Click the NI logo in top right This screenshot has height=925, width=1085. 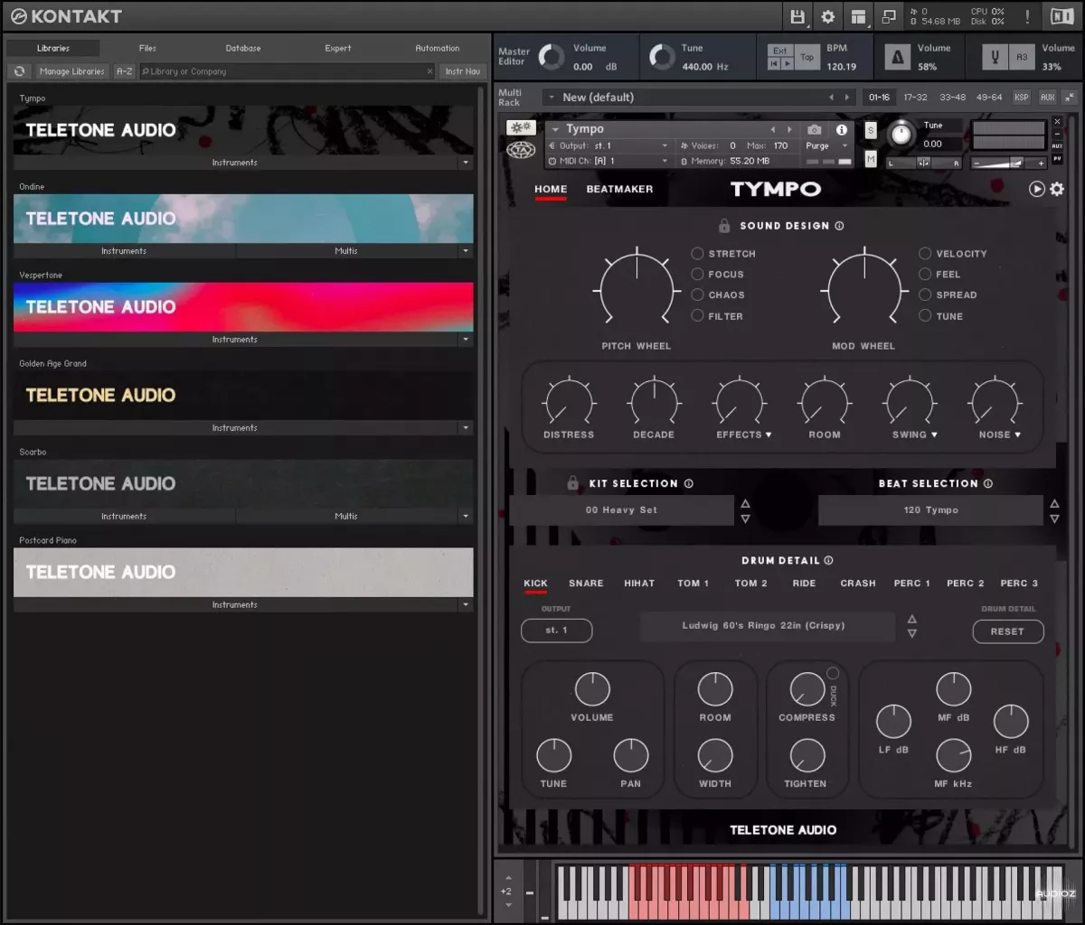click(1061, 16)
